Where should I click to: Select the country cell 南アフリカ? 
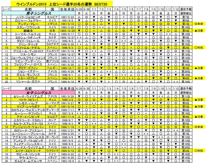[52, 61]
